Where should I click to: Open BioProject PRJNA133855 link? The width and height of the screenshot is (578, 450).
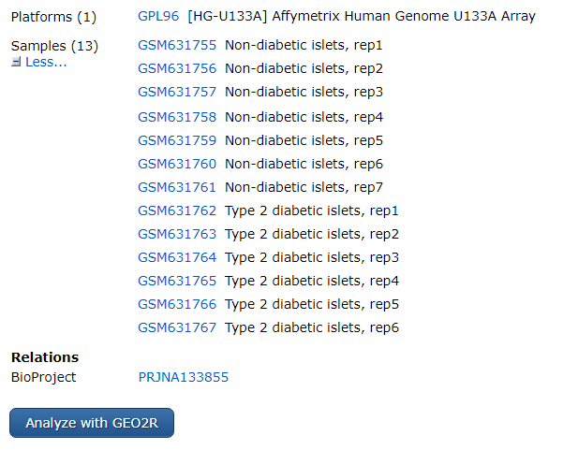[183, 377]
